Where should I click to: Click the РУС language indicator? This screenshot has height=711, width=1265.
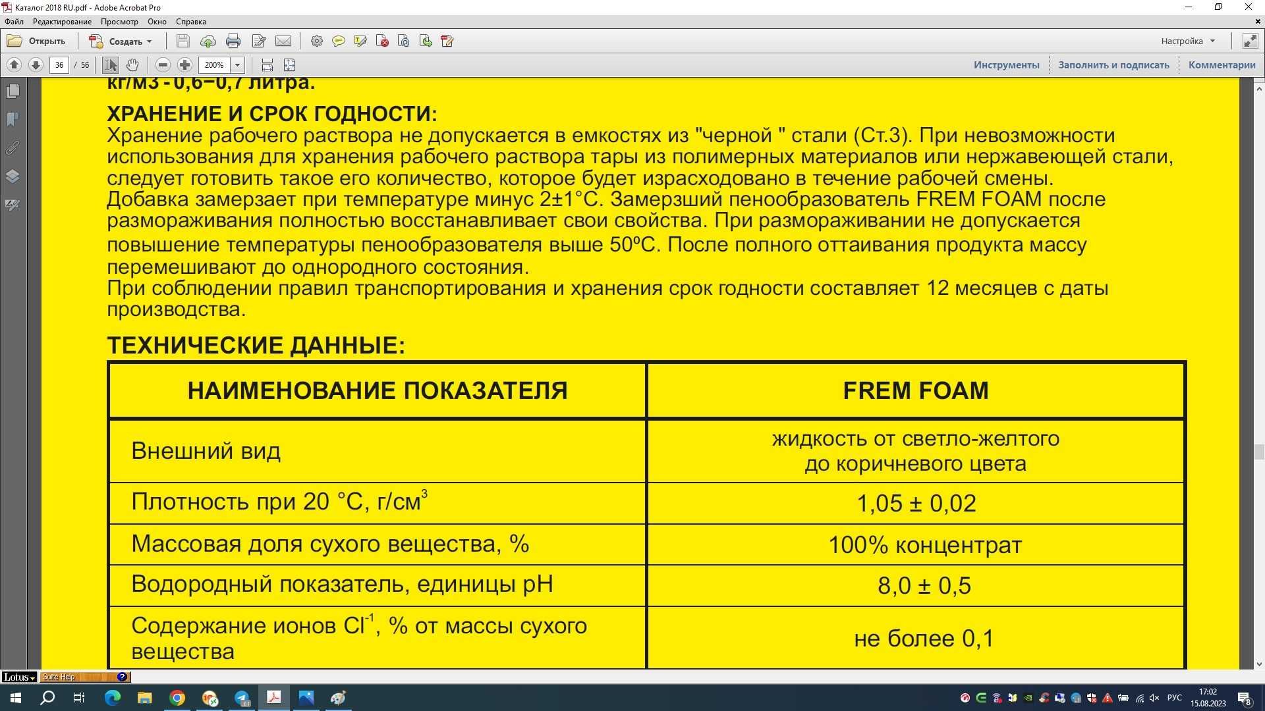(1174, 698)
